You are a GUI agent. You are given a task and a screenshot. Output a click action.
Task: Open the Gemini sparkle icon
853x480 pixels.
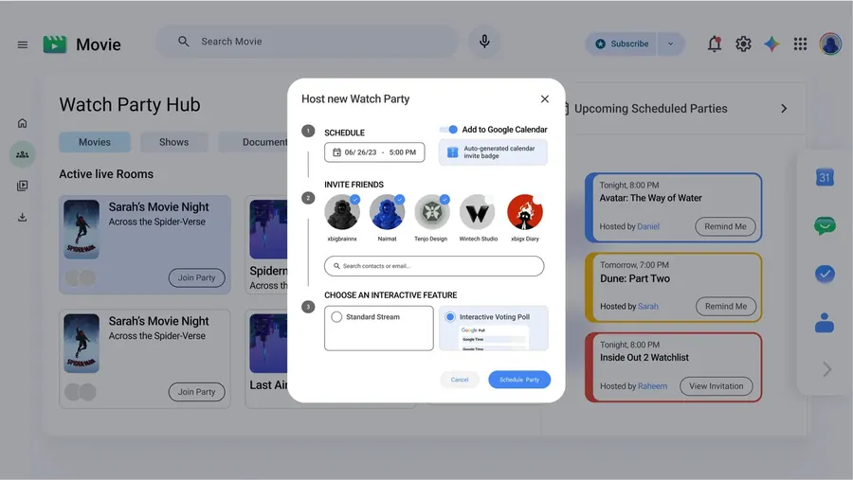click(771, 44)
